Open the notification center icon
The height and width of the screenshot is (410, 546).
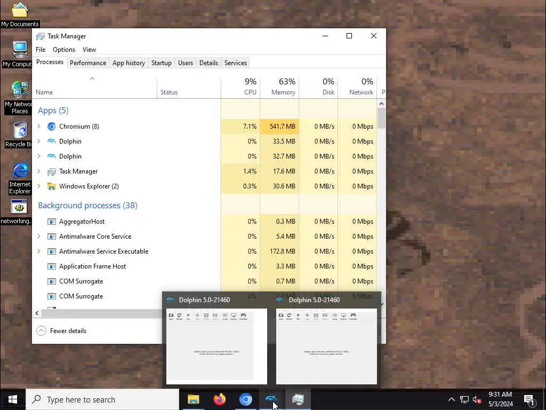529,400
